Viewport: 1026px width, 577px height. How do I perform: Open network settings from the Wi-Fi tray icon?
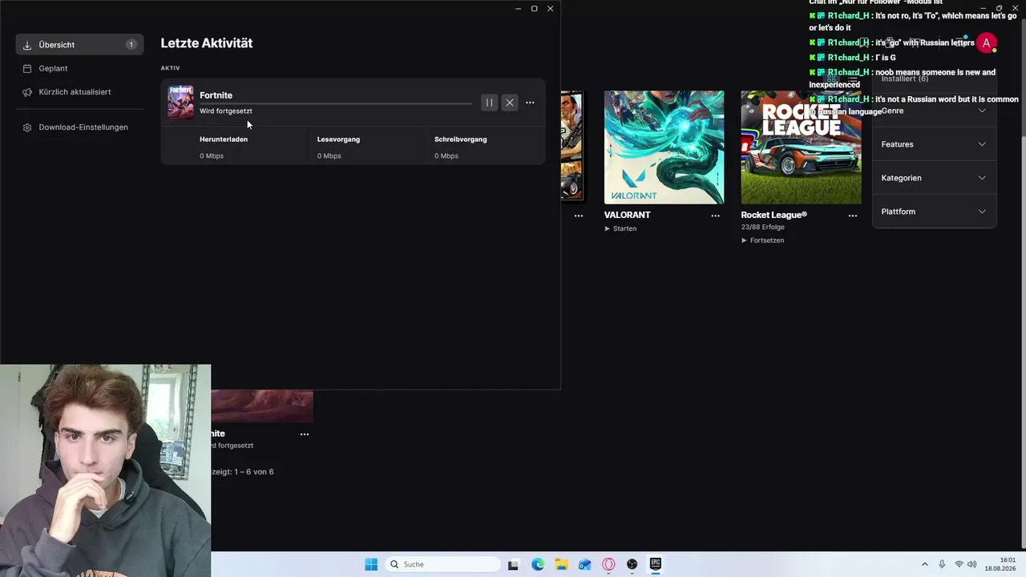click(959, 564)
